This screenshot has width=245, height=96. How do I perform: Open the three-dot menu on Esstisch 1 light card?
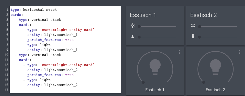coord(179,52)
